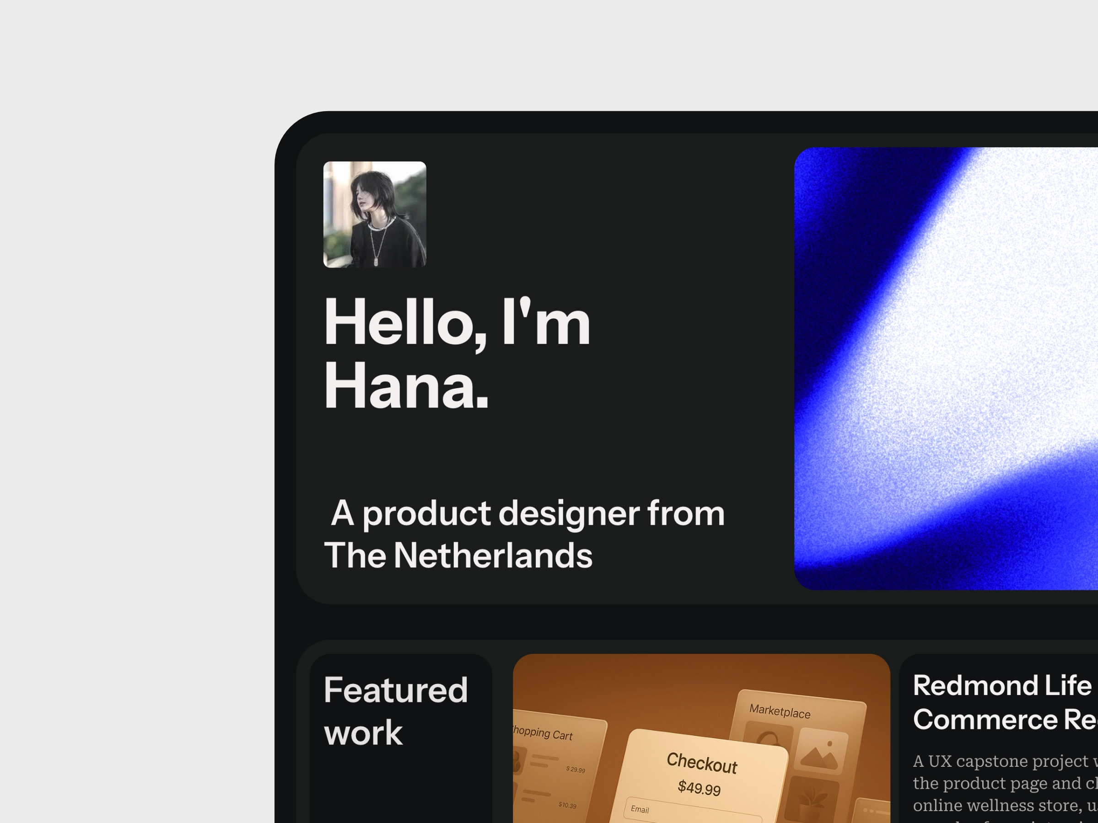Click the "Marketplace" label in preview
Screen dimensions: 1098x823
[780, 711]
